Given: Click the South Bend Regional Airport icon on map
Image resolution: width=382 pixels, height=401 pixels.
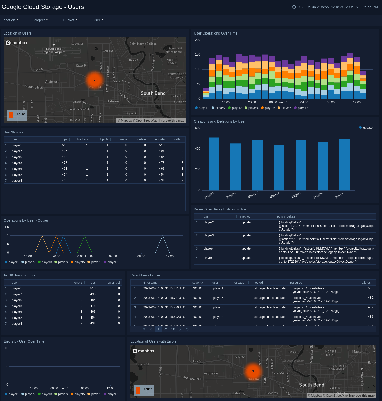Looking at the screenshot, I should 54,45.
